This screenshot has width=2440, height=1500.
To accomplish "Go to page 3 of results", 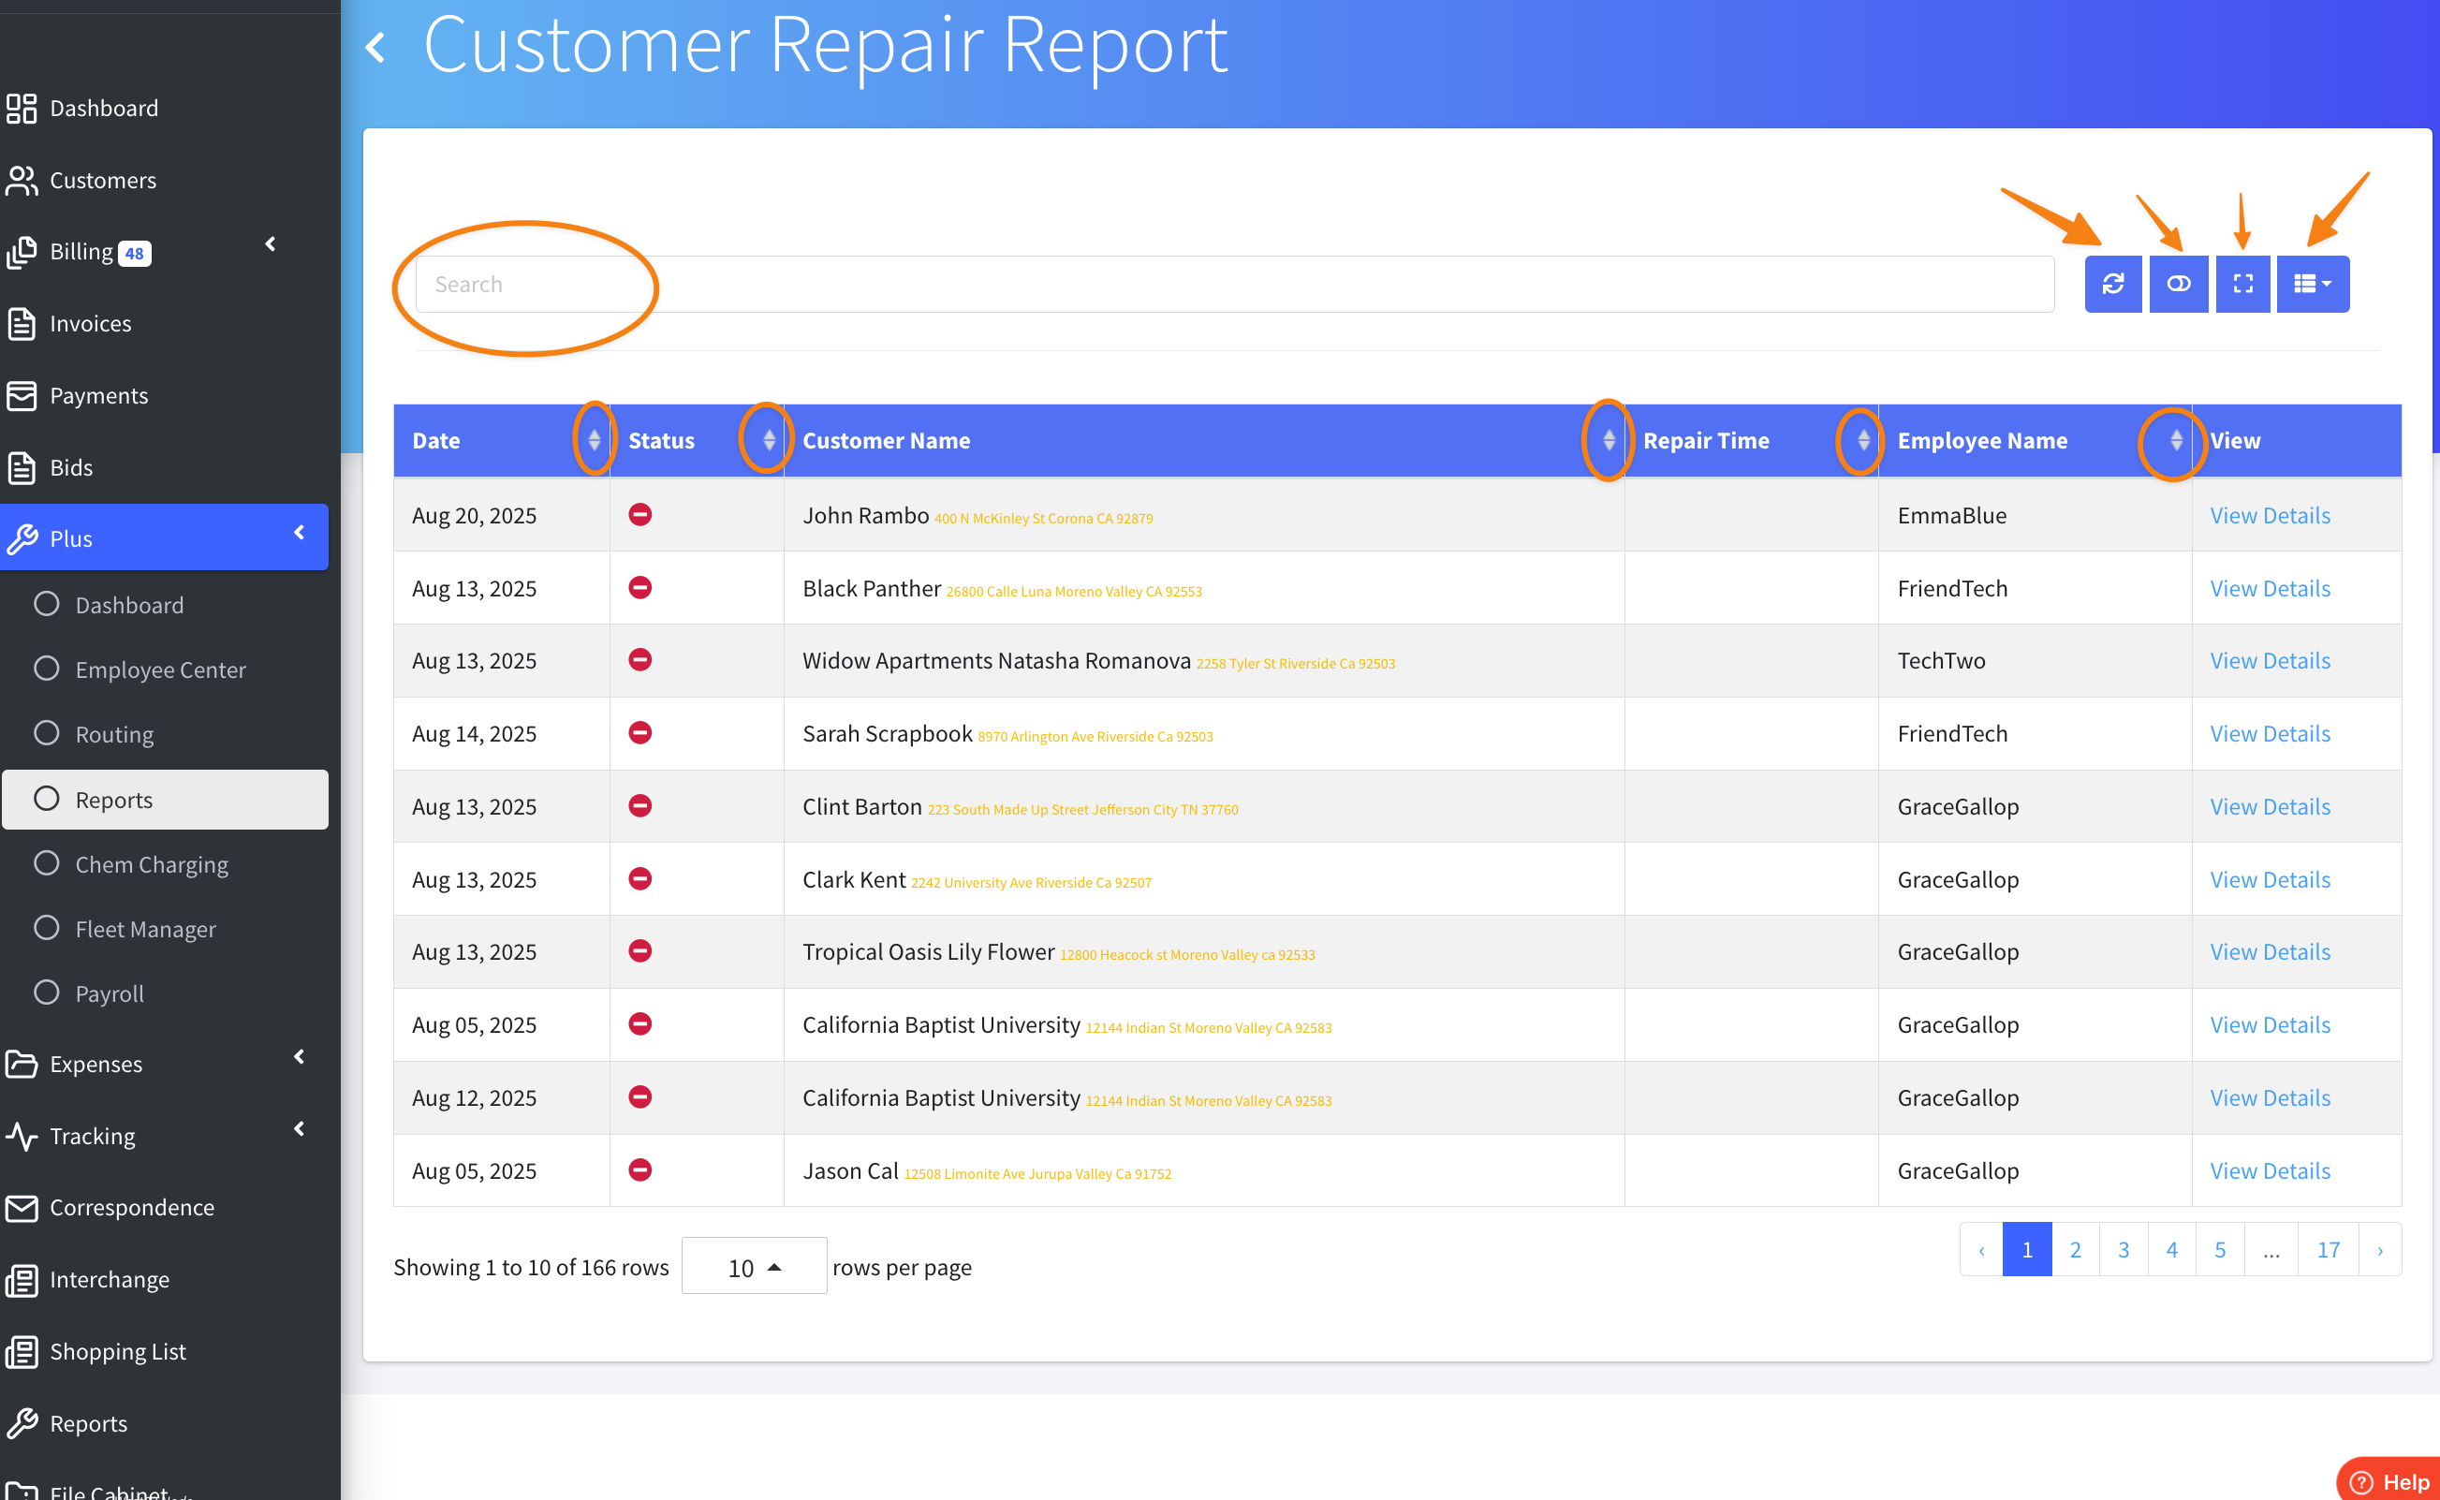I will click(2123, 1249).
